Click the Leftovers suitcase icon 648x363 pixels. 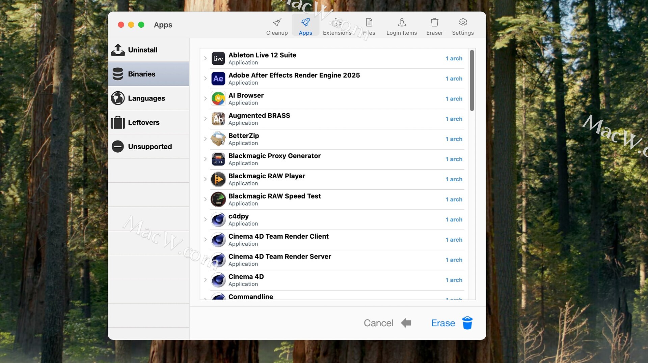pos(118,122)
